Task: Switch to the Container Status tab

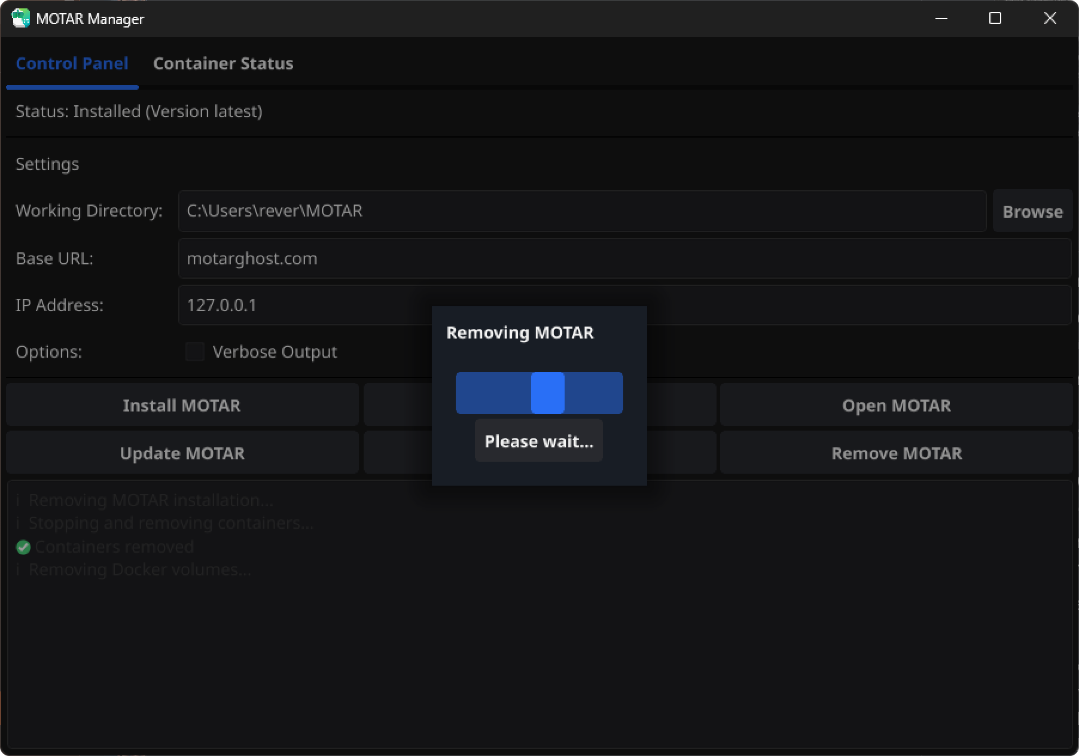Action: 223,63
